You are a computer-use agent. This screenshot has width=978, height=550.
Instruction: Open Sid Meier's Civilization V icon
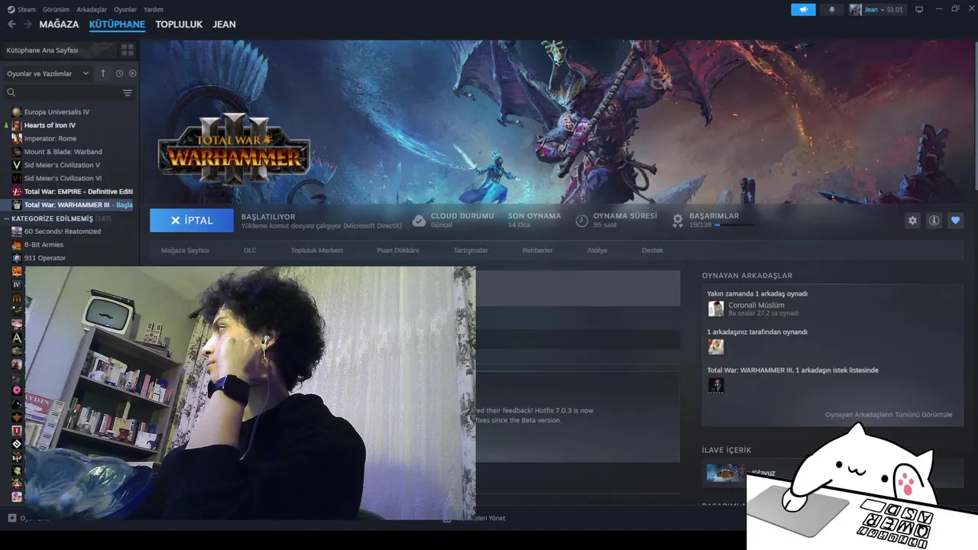tap(17, 165)
